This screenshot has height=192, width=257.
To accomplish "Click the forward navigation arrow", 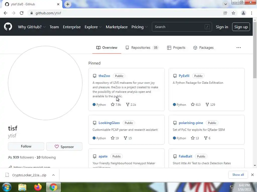I will [x=14, y=13].
